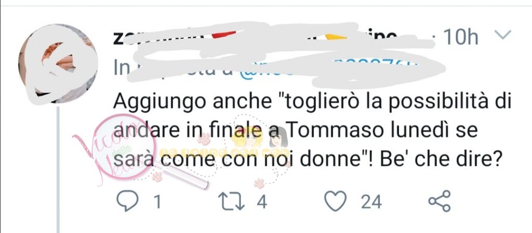
Task: Click the grey-haired cartoon face watermark
Action: pos(278,139)
